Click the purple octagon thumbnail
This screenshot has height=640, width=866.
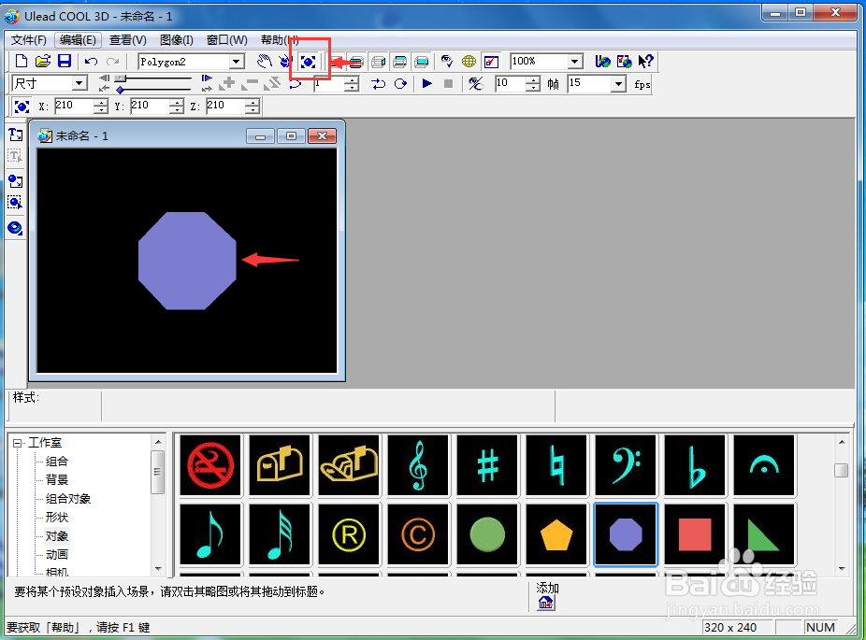coord(626,534)
